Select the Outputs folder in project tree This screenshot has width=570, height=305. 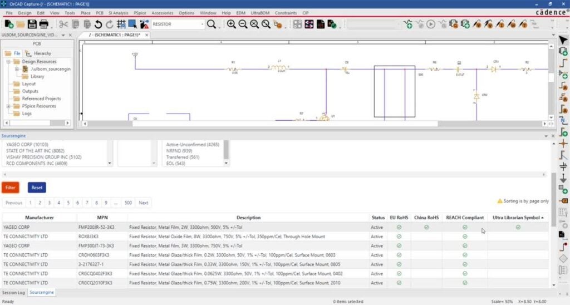30,91
